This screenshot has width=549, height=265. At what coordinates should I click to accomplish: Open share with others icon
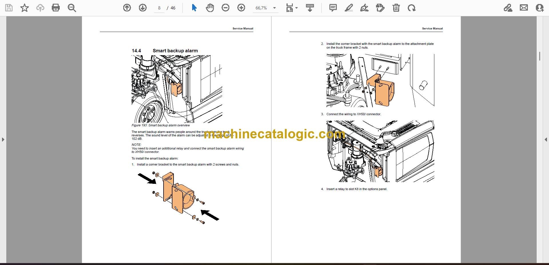click(x=540, y=8)
